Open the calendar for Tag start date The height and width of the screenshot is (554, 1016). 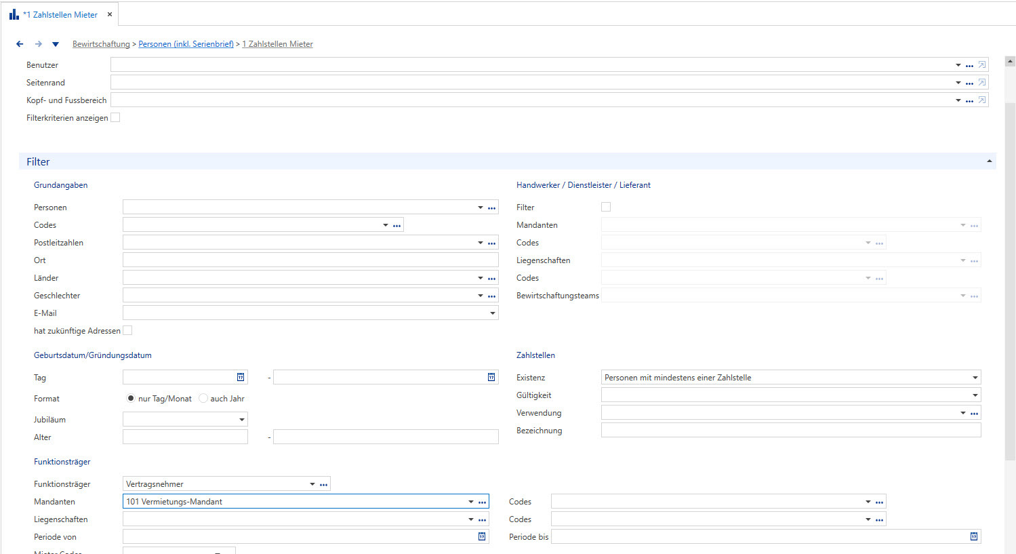(241, 377)
